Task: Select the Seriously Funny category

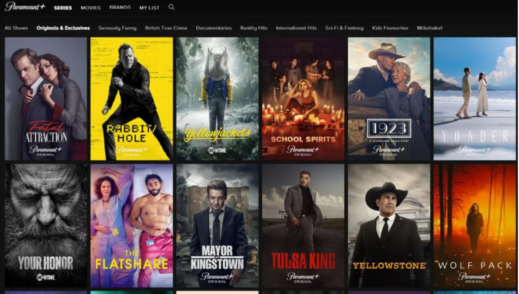Action: [x=117, y=28]
